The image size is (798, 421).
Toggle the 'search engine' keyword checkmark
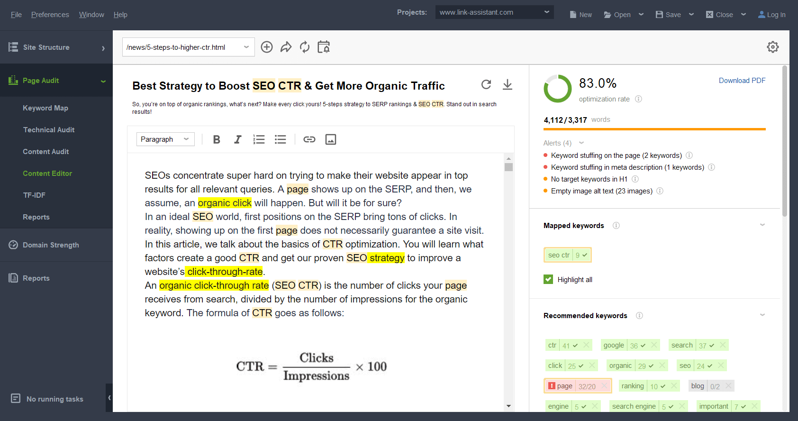pos(671,407)
